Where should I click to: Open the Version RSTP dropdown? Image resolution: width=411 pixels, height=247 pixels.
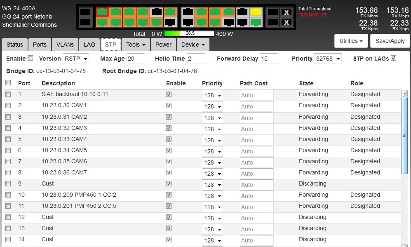coord(76,59)
